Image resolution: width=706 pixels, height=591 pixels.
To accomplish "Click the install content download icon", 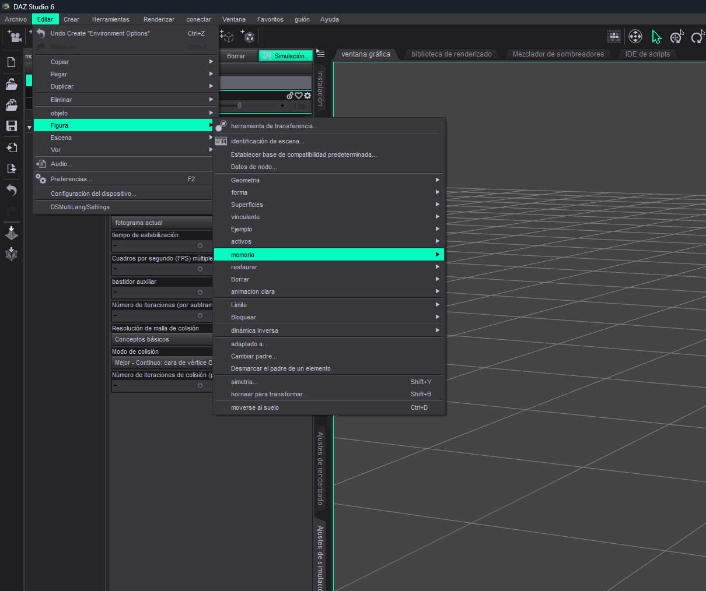I will pos(11,233).
